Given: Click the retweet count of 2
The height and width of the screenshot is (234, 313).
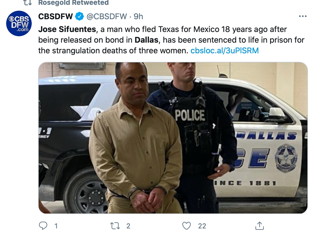Looking at the screenshot, I should [x=128, y=226].
